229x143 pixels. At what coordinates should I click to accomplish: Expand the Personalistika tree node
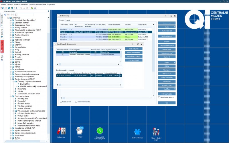11,47
